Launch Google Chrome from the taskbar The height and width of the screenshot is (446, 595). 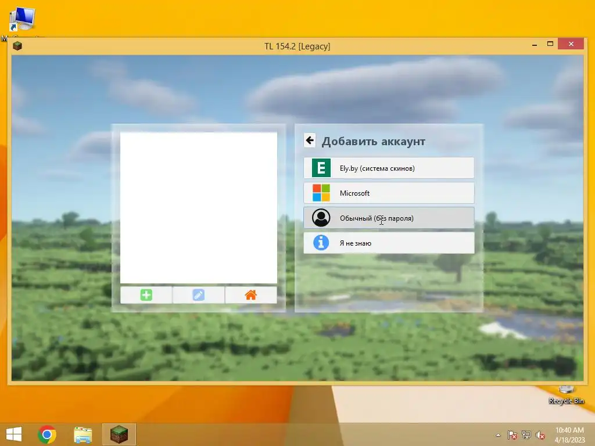[47, 434]
